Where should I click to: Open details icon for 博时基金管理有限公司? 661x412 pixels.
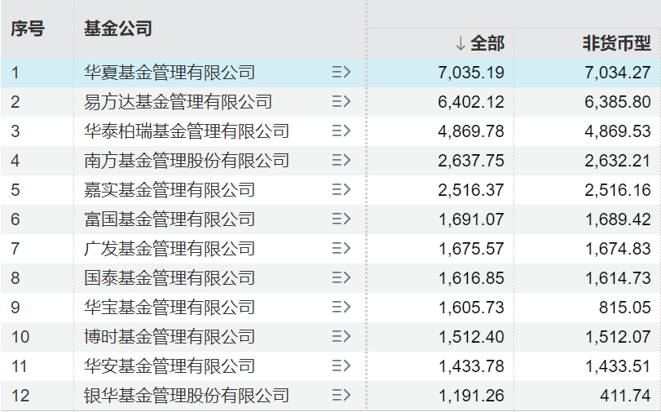pyautogui.click(x=341, y=336)
